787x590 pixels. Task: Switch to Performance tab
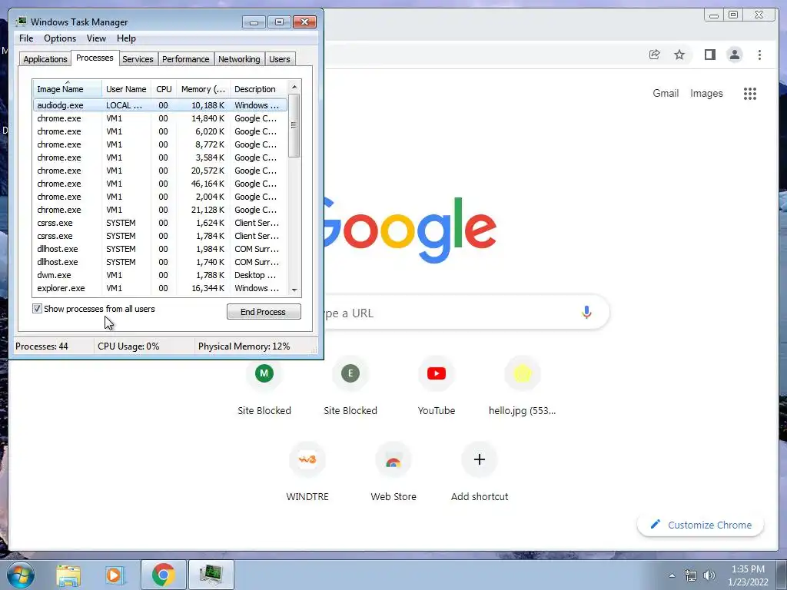(185, 59)
